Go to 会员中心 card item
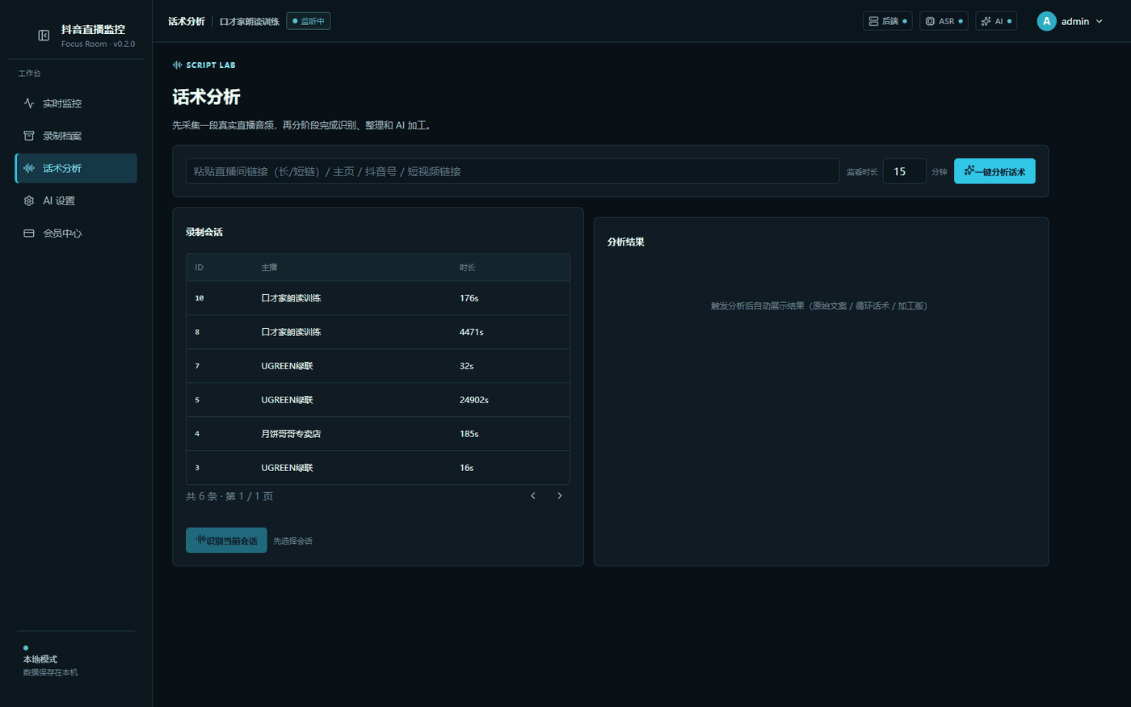Viewport: 1131px width, 707px height. click(76, 234)
